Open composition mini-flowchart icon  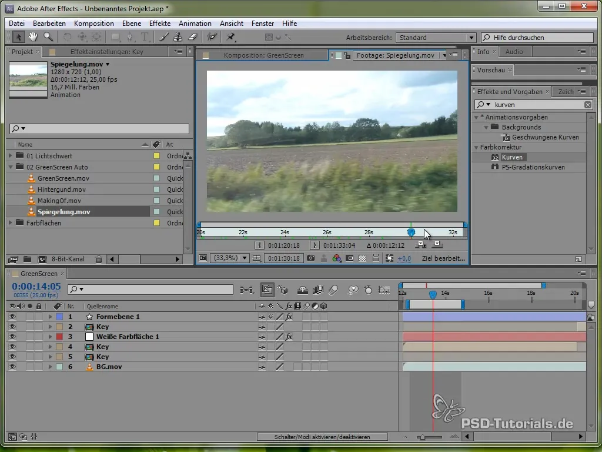(x=246, y=290)
